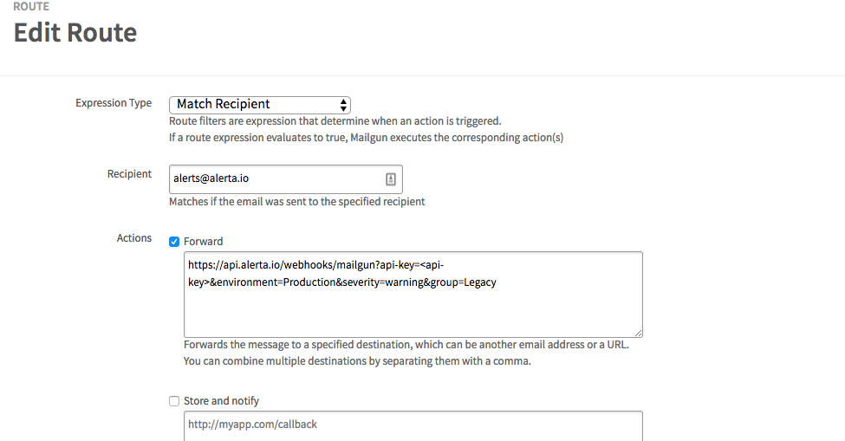845x441 pixels.
Task: Click the Store and notify label text
Action: [x=222, y=400]
